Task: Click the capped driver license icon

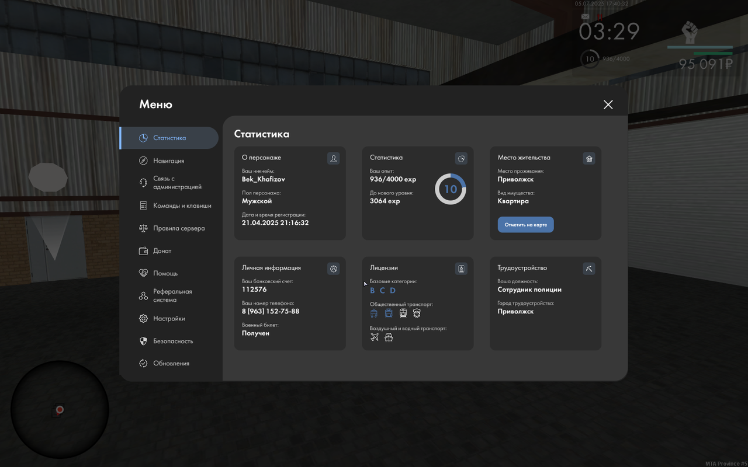Action: [417, 313]
